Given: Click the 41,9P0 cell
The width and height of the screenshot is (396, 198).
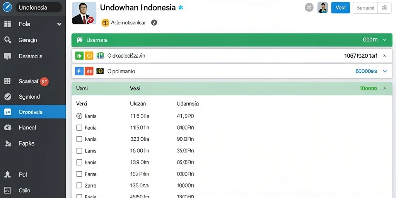Looking at the screenshot, I should tap(185, 116).
